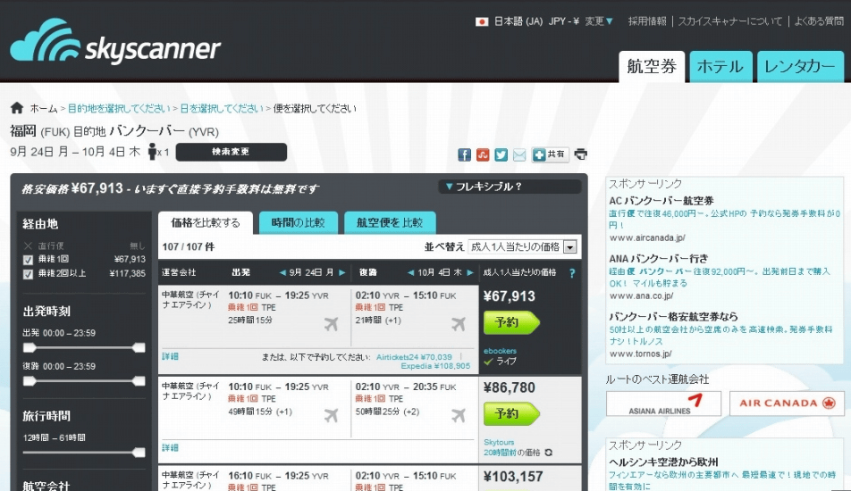This screenshot has height=491, width=851.
Task: Click the 出発 departure slider right handle
Action: click(139, 348)
